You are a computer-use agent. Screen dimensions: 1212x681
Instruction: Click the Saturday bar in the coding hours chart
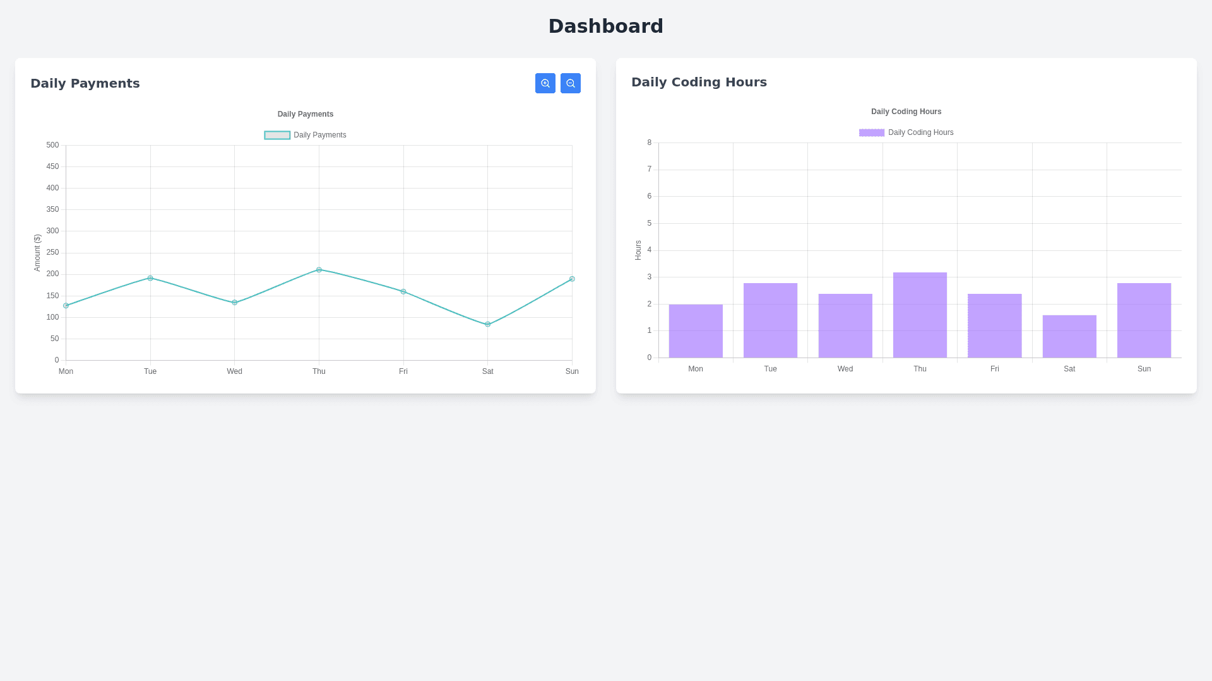click(1069, 336)
